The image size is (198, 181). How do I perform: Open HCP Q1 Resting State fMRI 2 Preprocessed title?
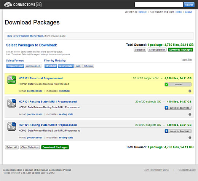coord(48,125)
